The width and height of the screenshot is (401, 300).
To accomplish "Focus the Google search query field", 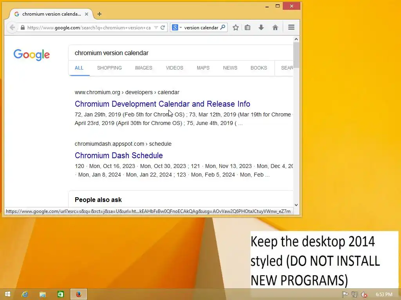I will pyautogui.click(x=180, y=53).
